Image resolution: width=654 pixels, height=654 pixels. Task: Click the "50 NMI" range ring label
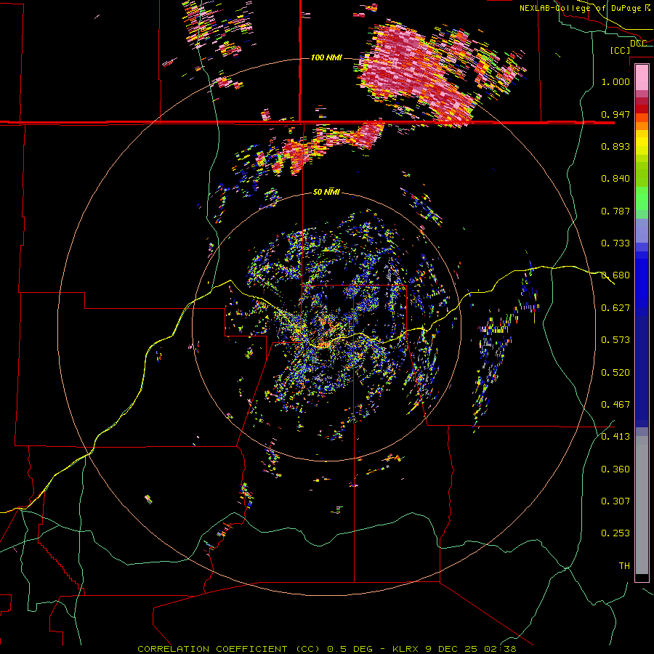point(326,193)
